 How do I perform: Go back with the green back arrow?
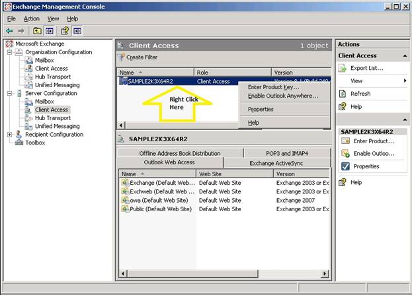(x=9, y=31)
